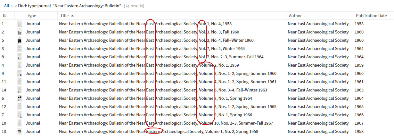
Task: Sort by the Type column header
Action: coord(31,16)
